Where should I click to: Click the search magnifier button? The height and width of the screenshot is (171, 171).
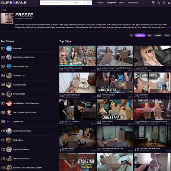click(x=89, y=3)
